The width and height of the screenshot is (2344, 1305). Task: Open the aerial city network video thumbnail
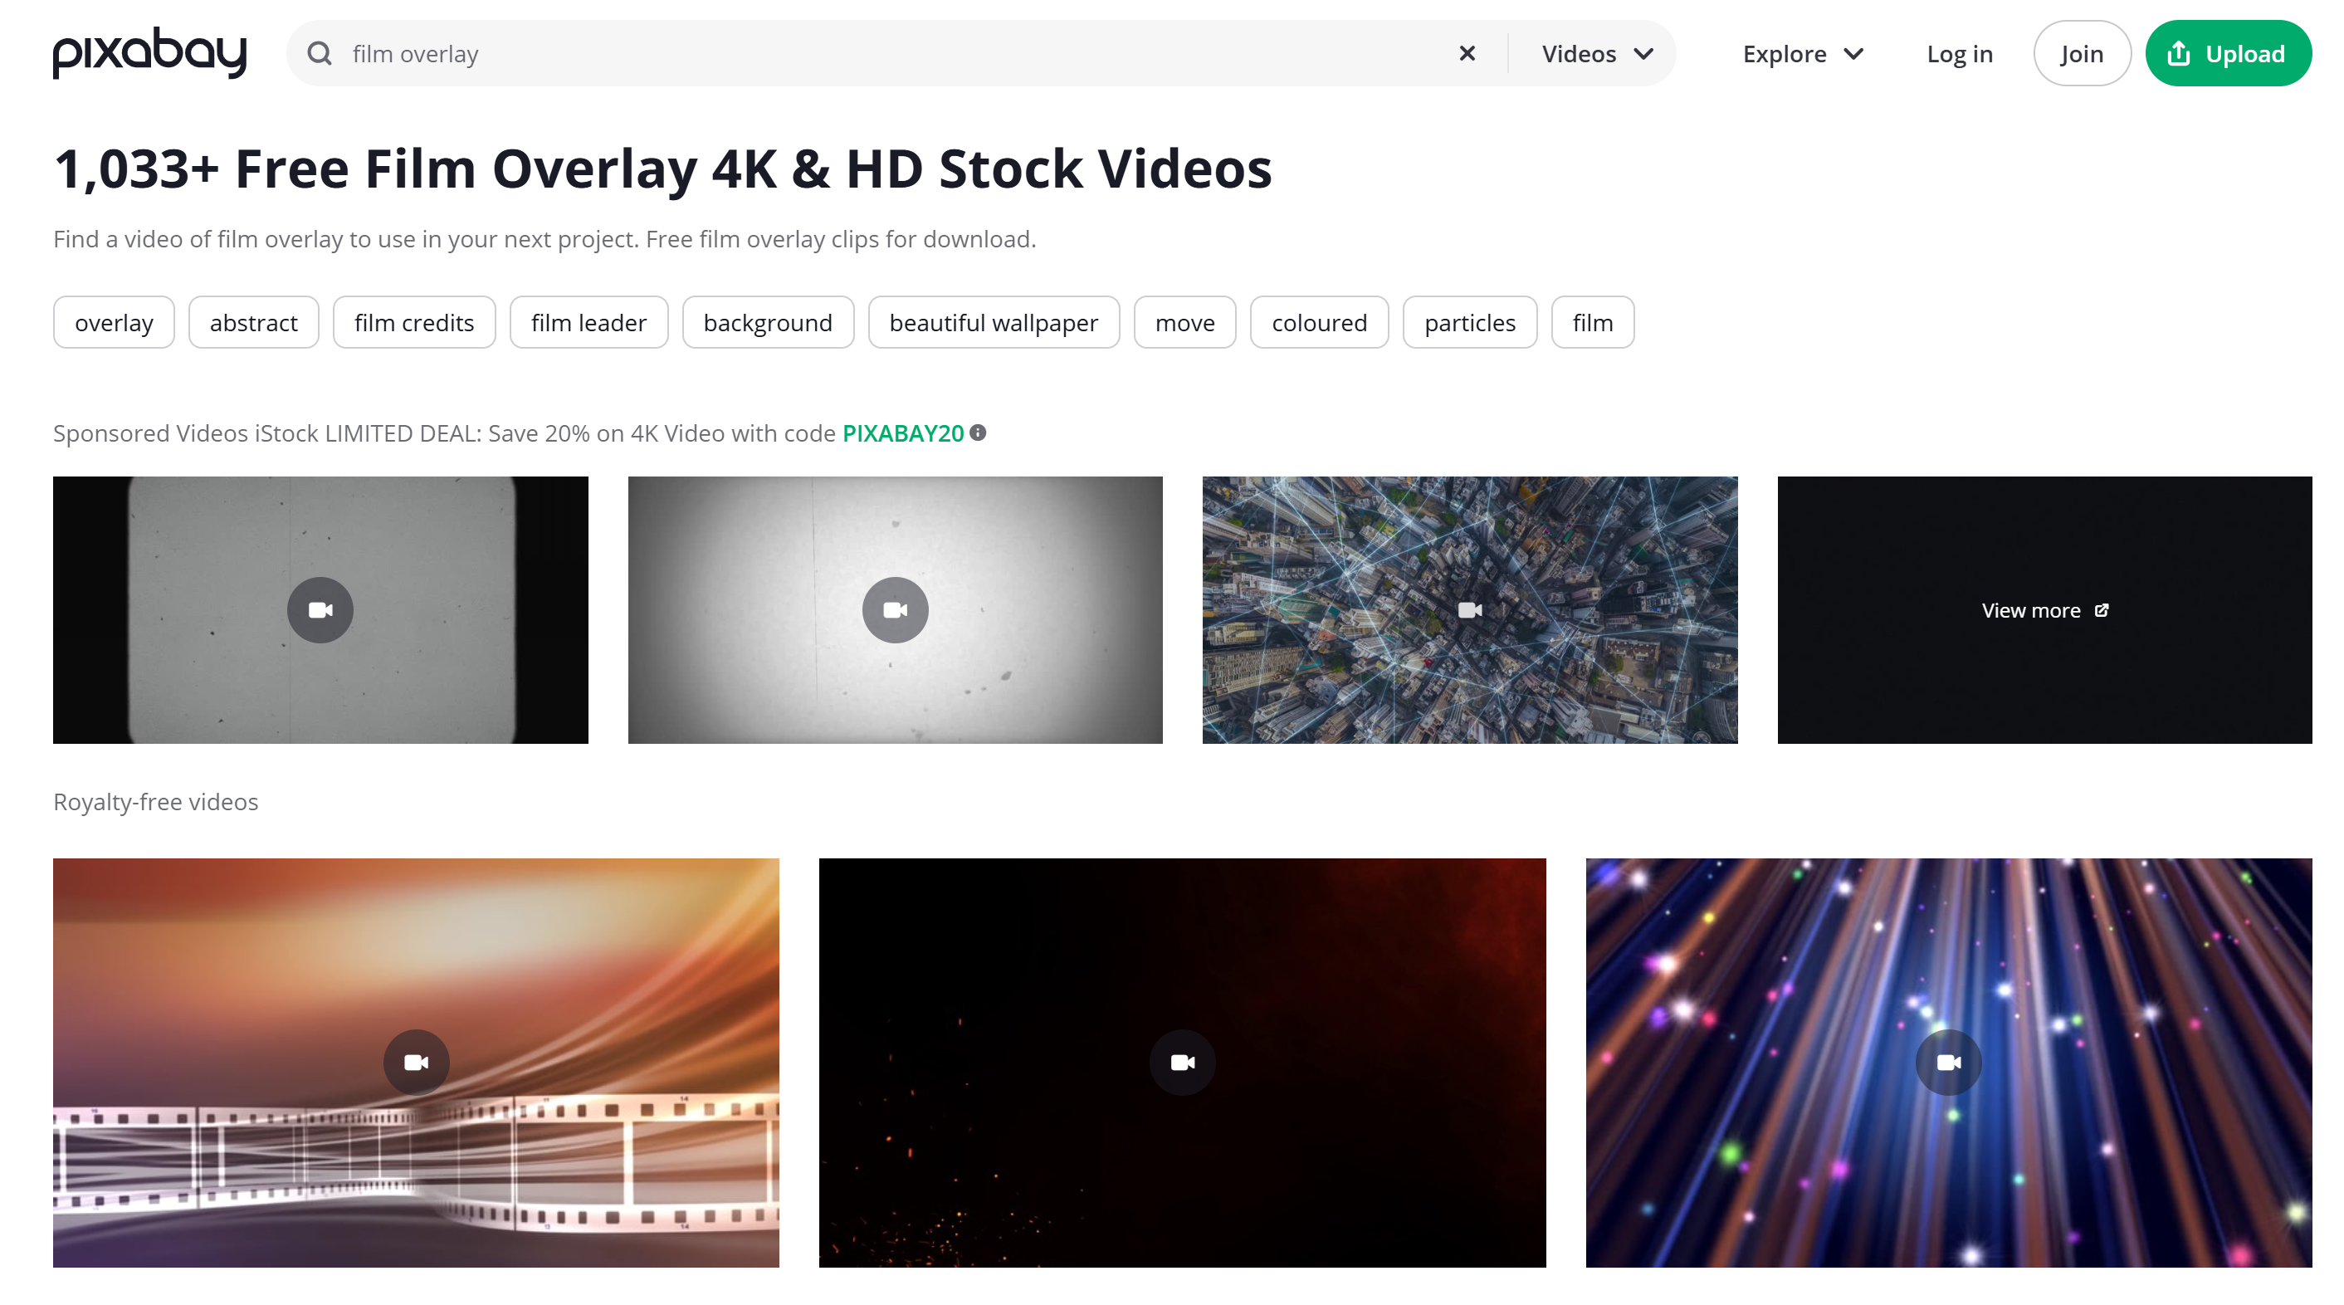[1469, 609]
